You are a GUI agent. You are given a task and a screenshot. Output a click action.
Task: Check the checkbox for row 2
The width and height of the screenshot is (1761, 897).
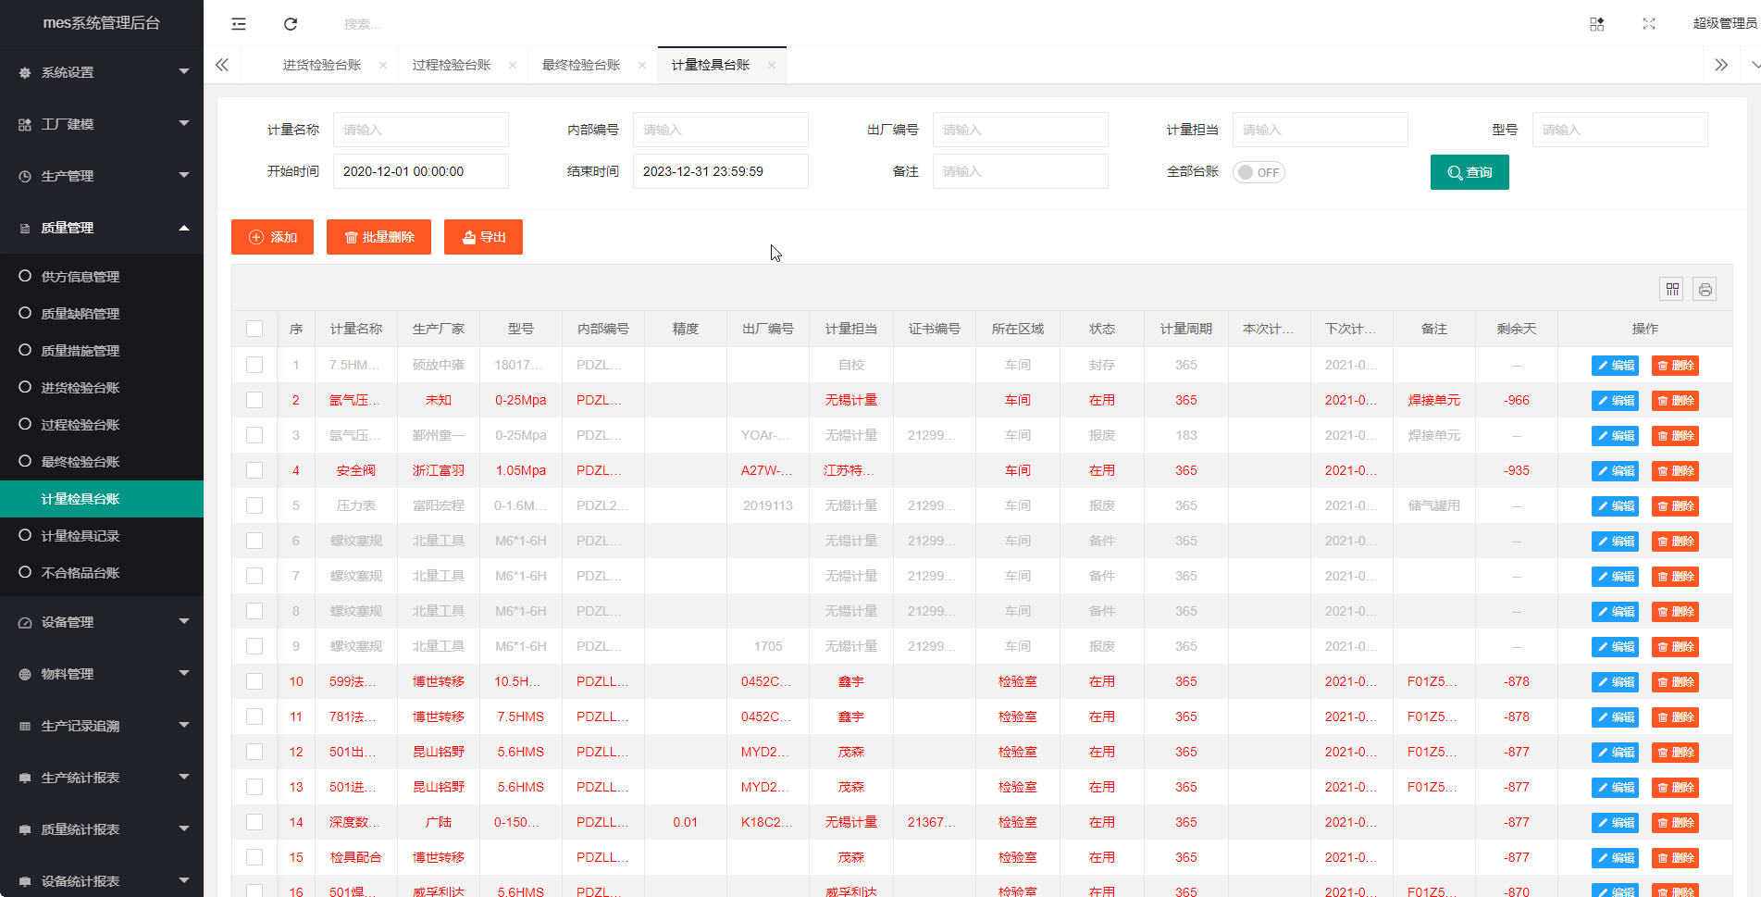click(x=254, y=400)
